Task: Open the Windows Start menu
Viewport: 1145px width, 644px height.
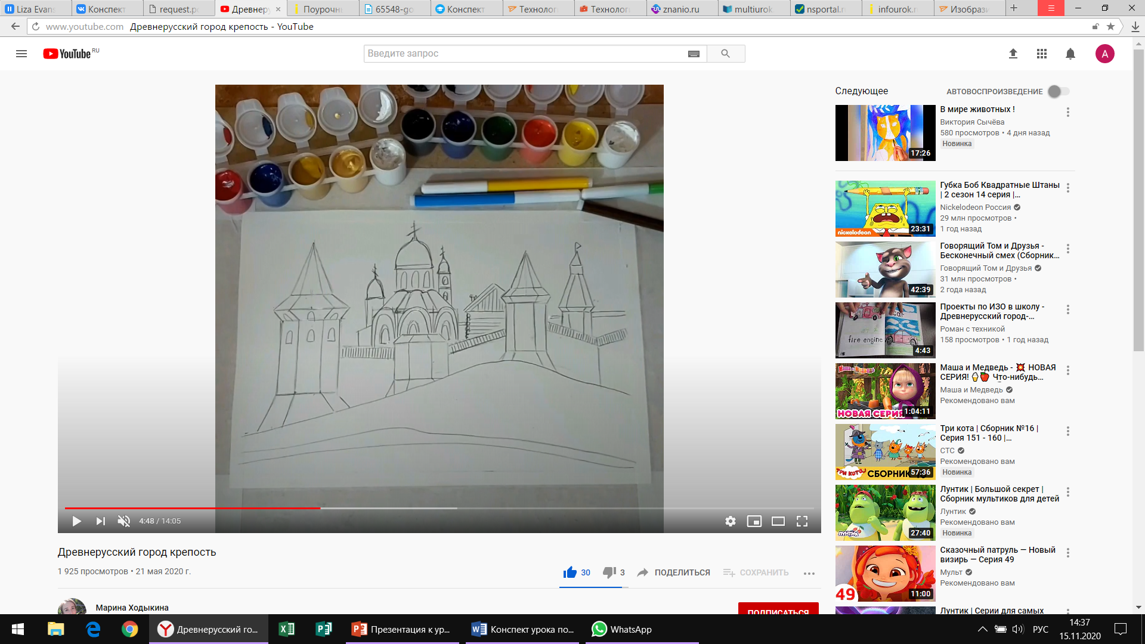Action: 18,629
